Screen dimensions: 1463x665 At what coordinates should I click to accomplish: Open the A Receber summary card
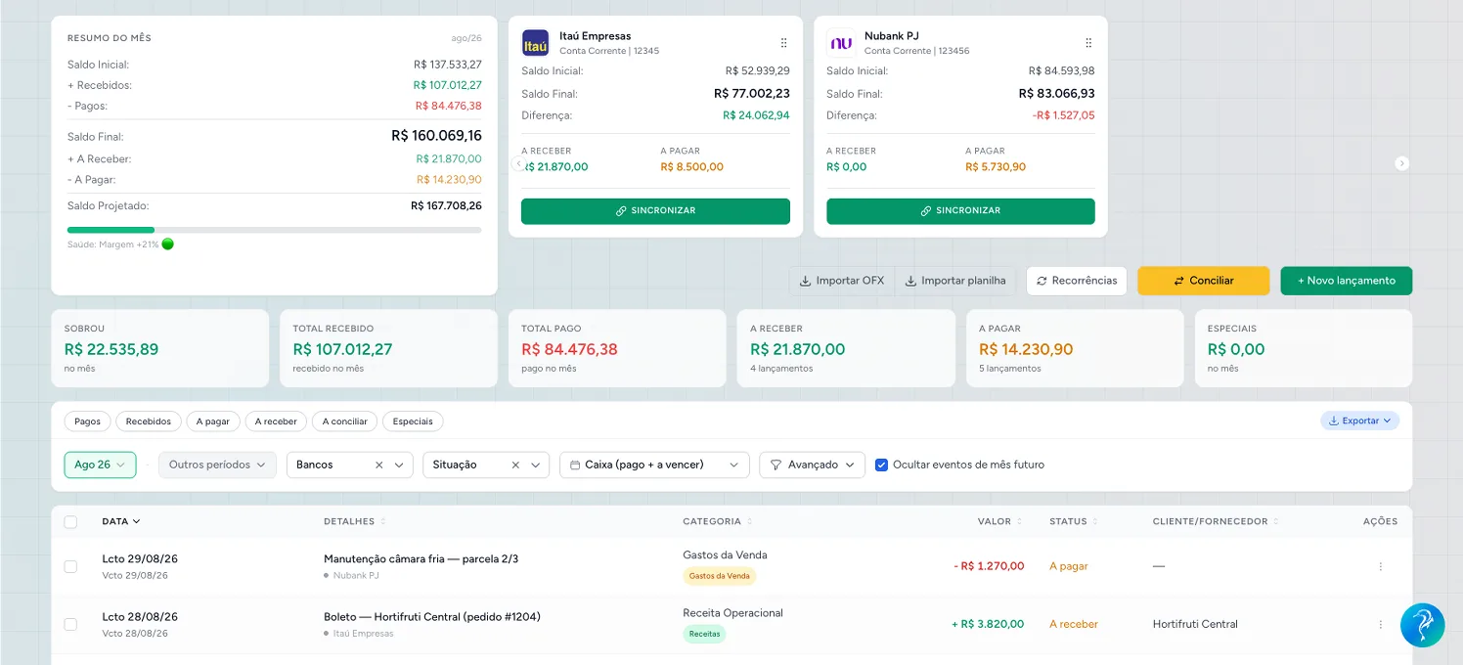846,348
